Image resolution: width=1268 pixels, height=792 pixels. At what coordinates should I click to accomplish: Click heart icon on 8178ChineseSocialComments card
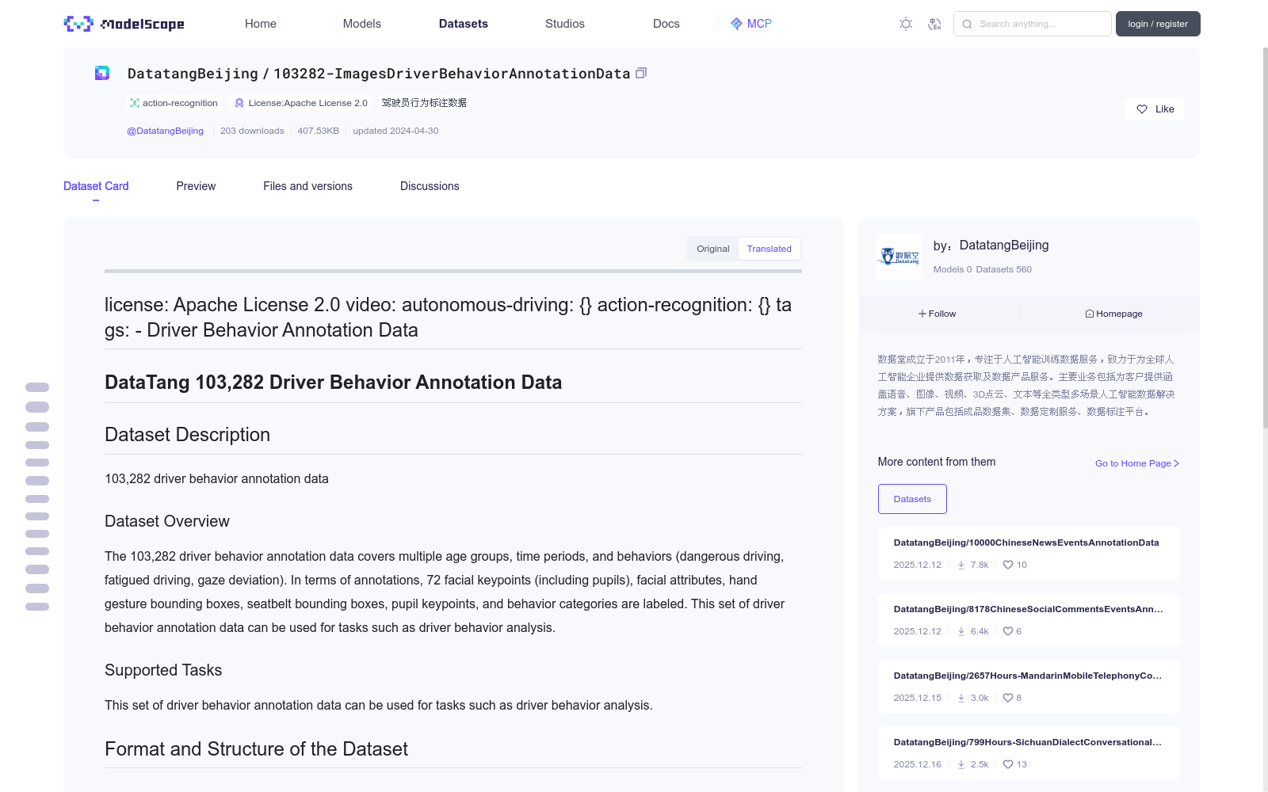coord(1008,631)
